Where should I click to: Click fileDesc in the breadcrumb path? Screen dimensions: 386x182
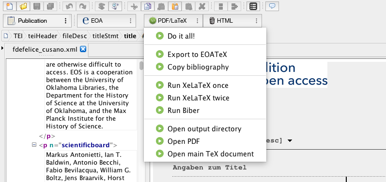point(75,36)
